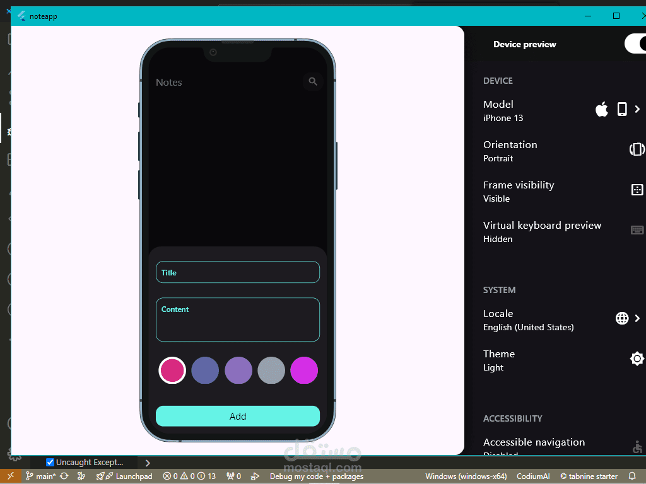This screenshot has height=484, width=646.
Task: Click the Flutter logo in noteapp title bar
Action: point(21,16)
